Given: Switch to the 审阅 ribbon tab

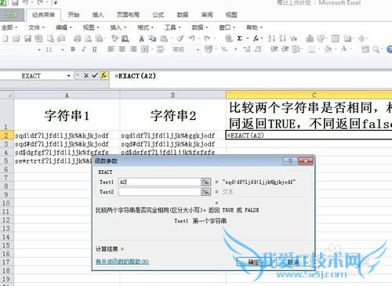Looking at the screenshot, I should 207,15.
